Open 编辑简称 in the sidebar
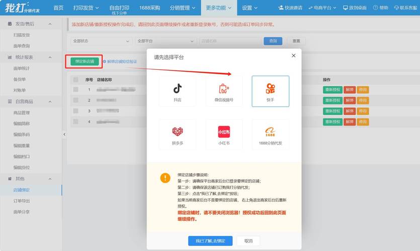The width and height of the screenshot is (420, 251). 22,123
